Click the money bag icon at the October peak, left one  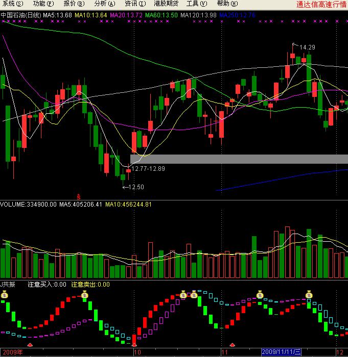(183, 294)
